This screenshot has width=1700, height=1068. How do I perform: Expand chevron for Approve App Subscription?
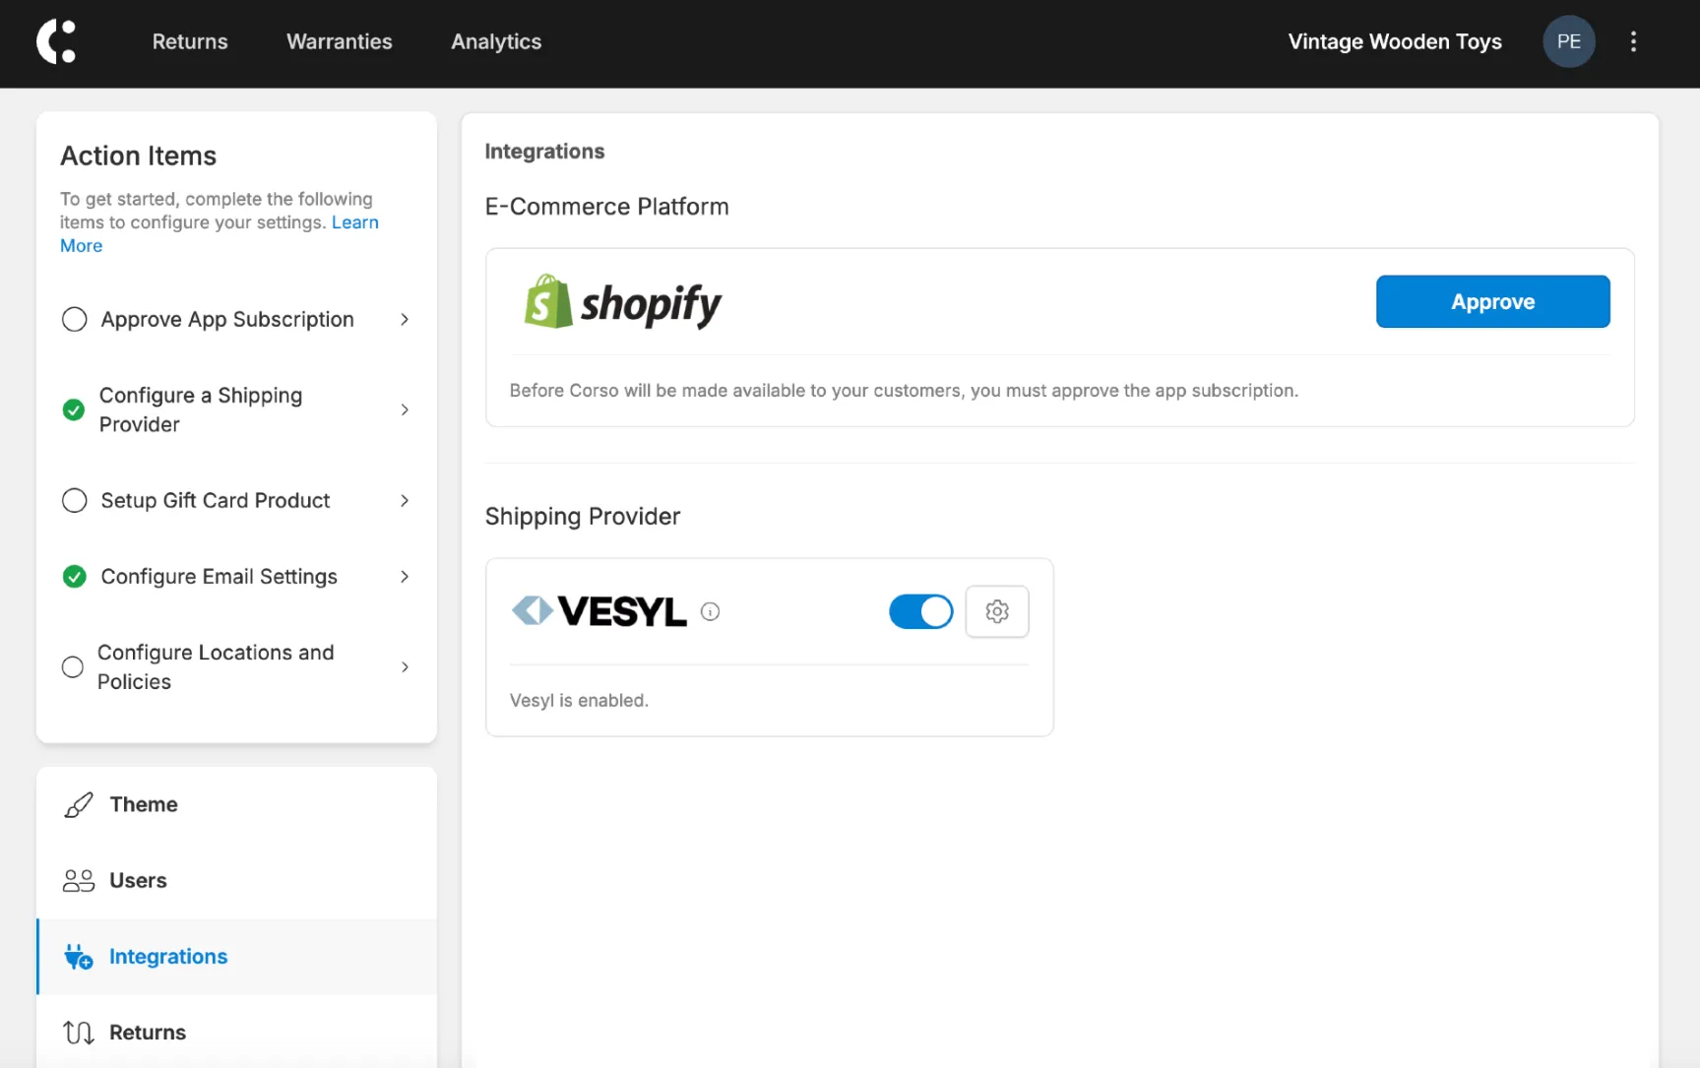[405, 319]
